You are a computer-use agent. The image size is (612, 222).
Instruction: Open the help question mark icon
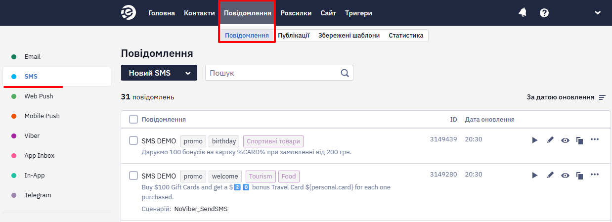(544, 13)
